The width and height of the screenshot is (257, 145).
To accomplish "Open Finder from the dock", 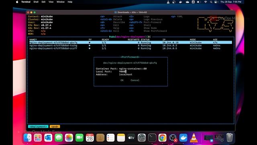I will (28, 138).
